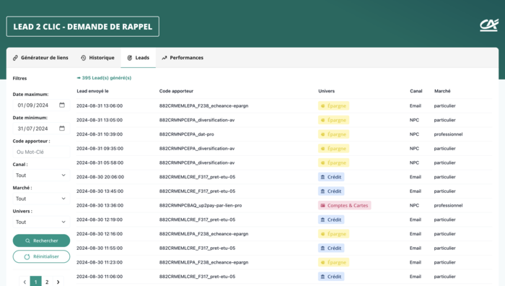Click date 2024-08-31 05:58:00

click(100, 162)
